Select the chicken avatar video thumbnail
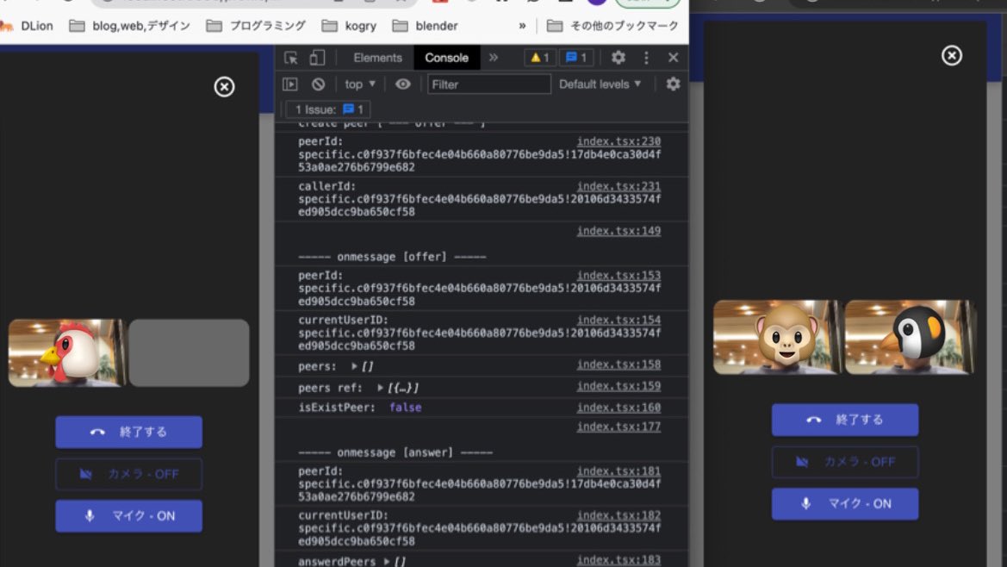The image size is (1007, 567). point(67,352)
